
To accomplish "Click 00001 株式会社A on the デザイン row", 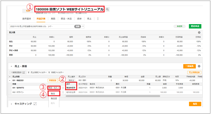I will [x=97, y=92].
